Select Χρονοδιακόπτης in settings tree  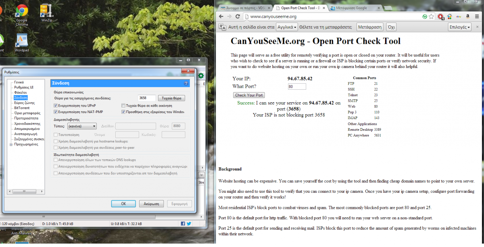(x=27, y=123)
